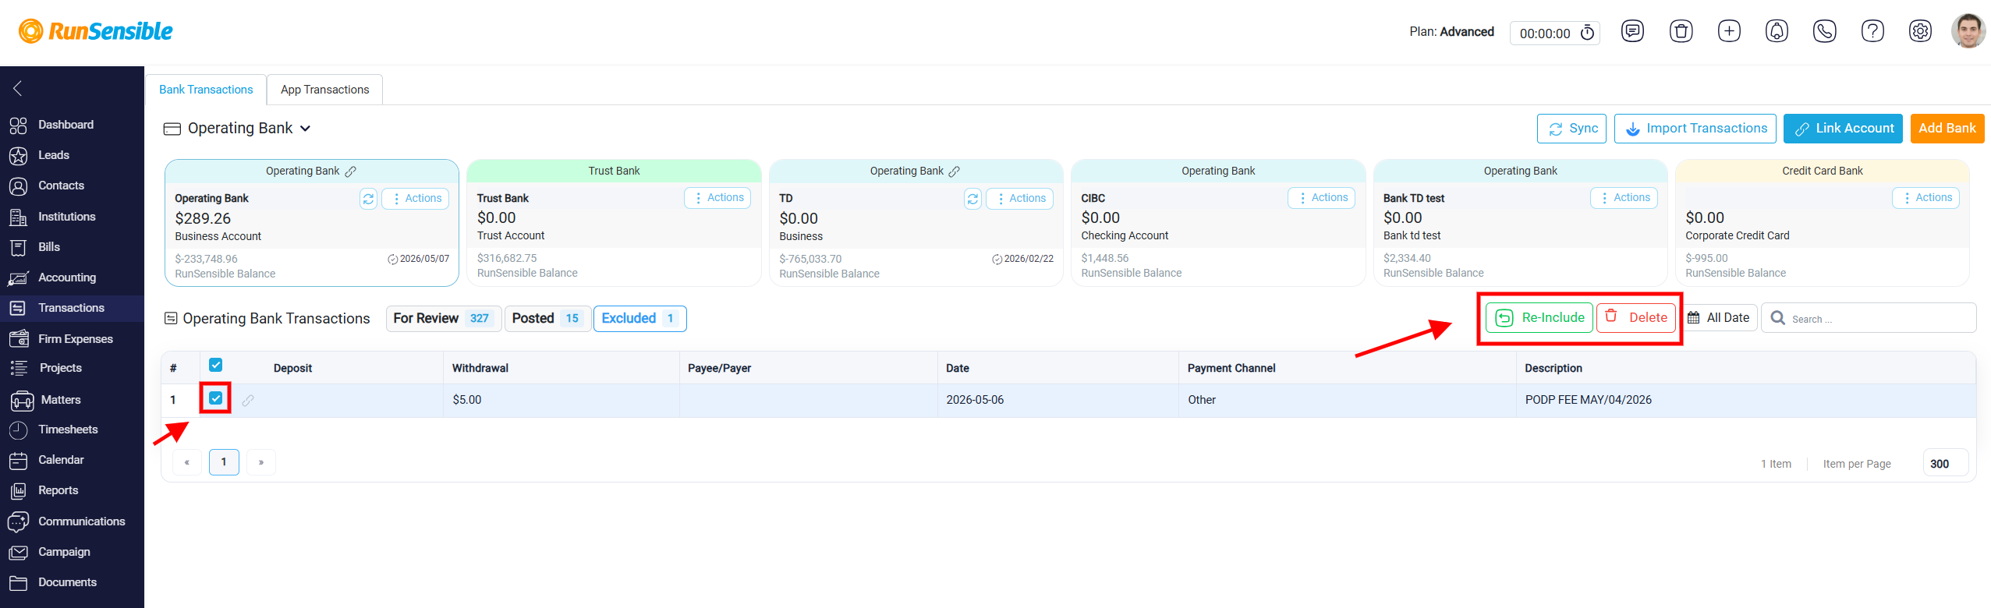Image resolution: width=1991 pixels, height=608 pixels.
Task: Click the transactions Search field
Action: coord(1869,318)
